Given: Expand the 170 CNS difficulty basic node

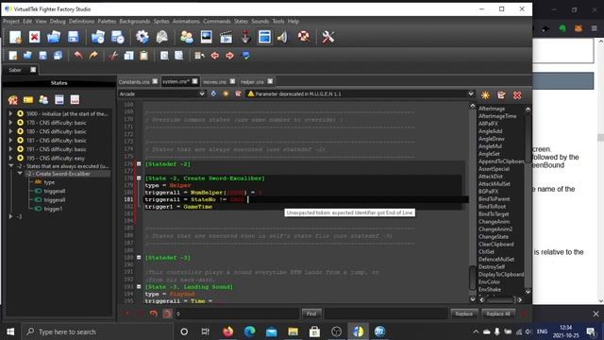Looking at the screenshot, I should [10, 123].
